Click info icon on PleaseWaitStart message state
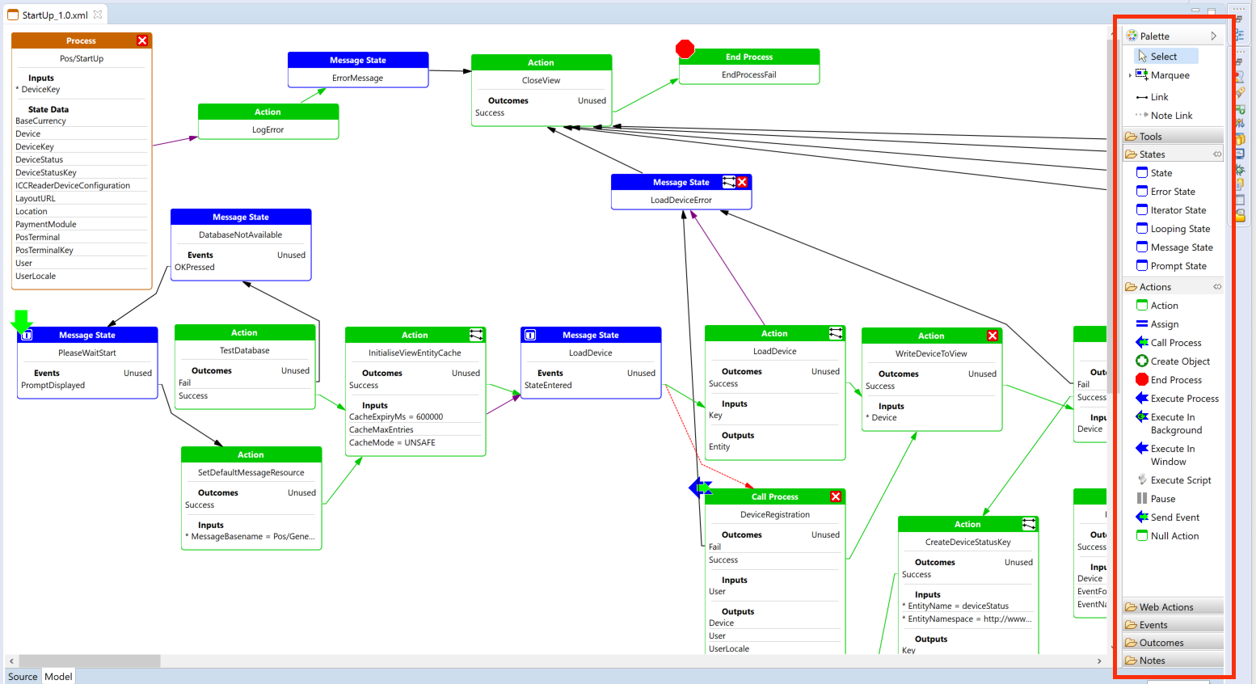 point(27,335)
